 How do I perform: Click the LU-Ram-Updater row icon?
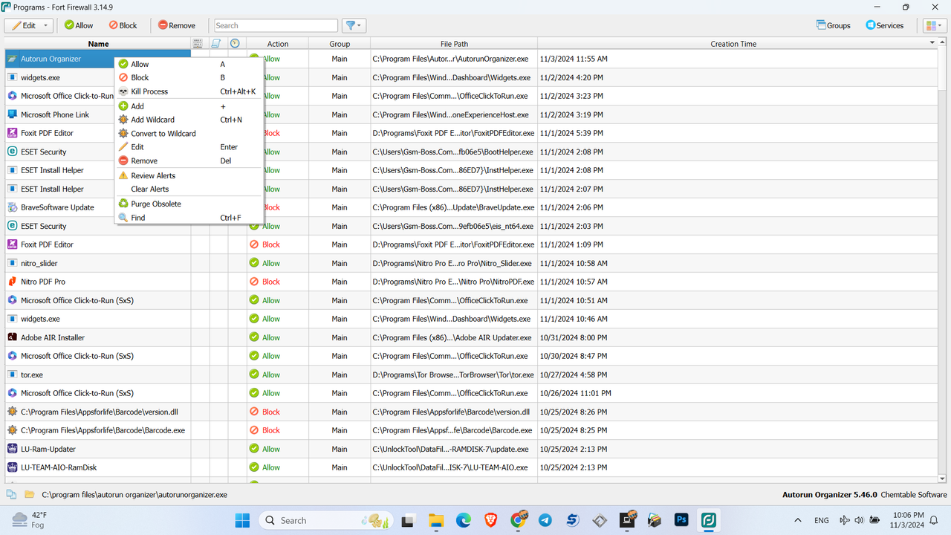[12, 449]
